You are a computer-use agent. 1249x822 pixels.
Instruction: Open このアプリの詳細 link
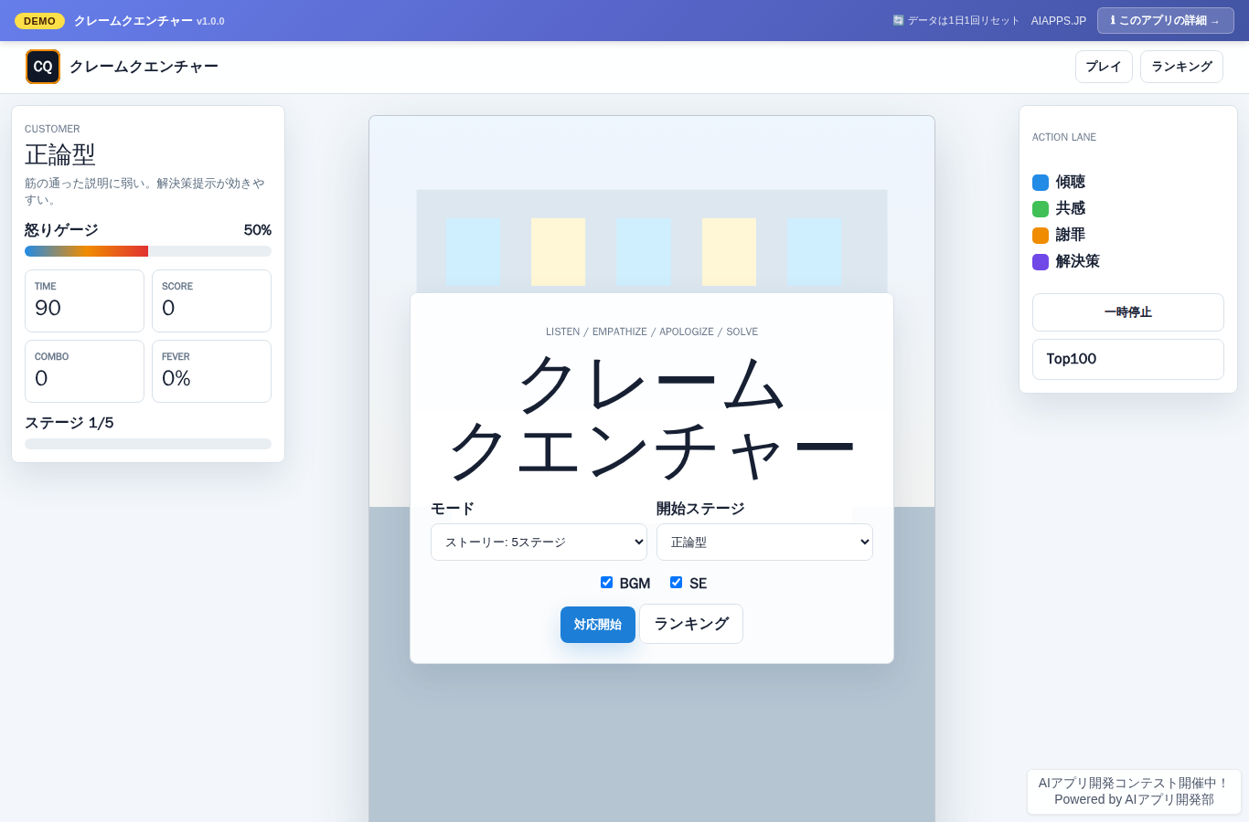point(1166,20)
